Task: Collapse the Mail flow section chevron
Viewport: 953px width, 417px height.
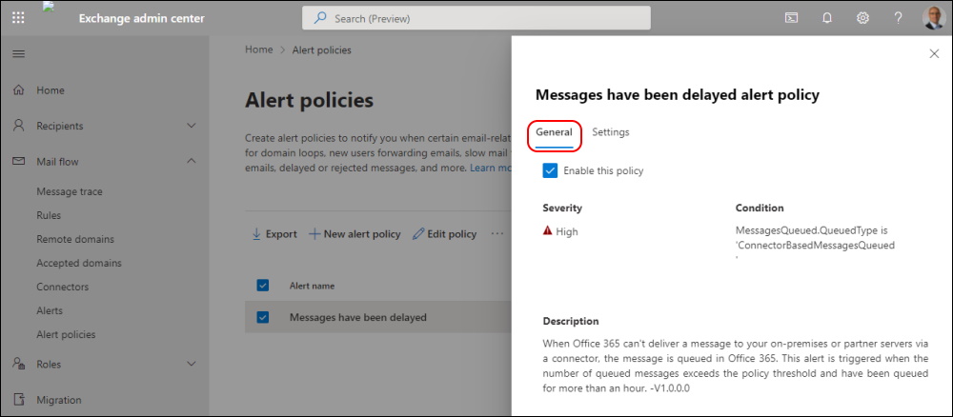Action: (191, 162)
